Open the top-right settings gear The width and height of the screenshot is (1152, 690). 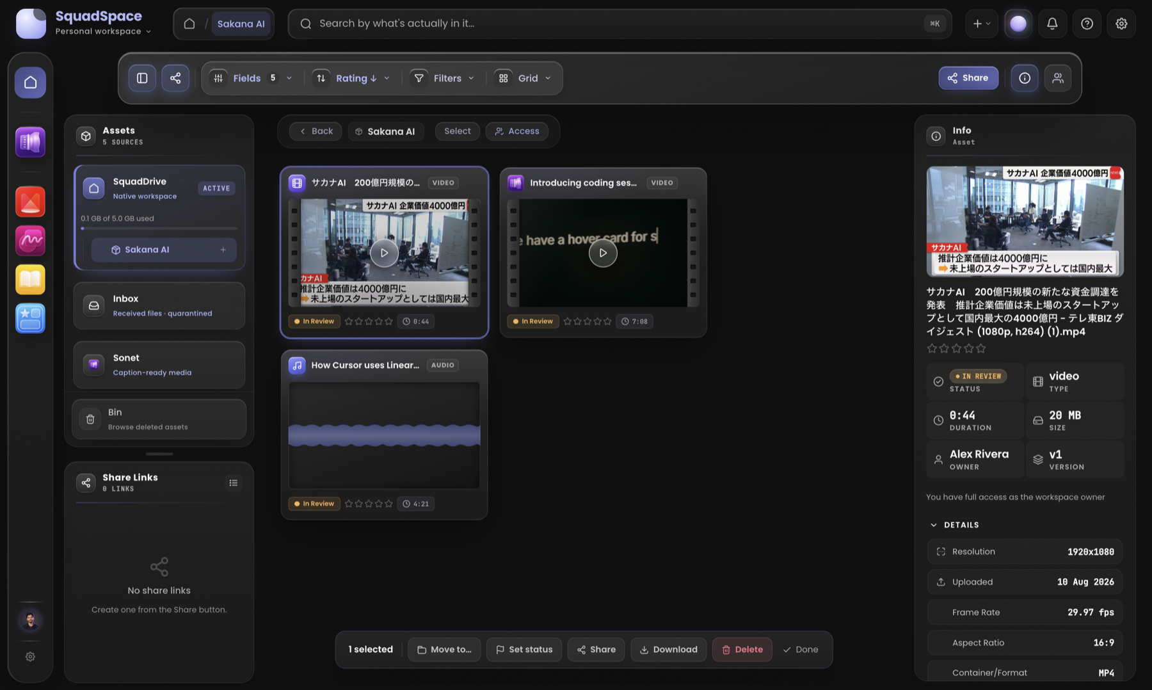(1121, 24)
